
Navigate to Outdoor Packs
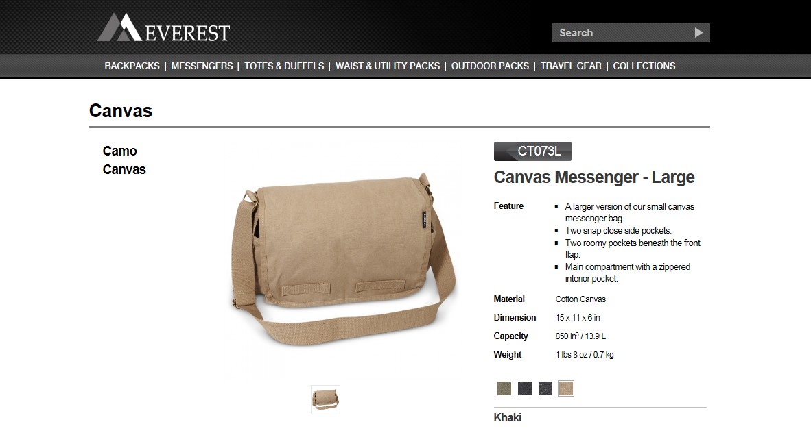(x=490, y=66)
